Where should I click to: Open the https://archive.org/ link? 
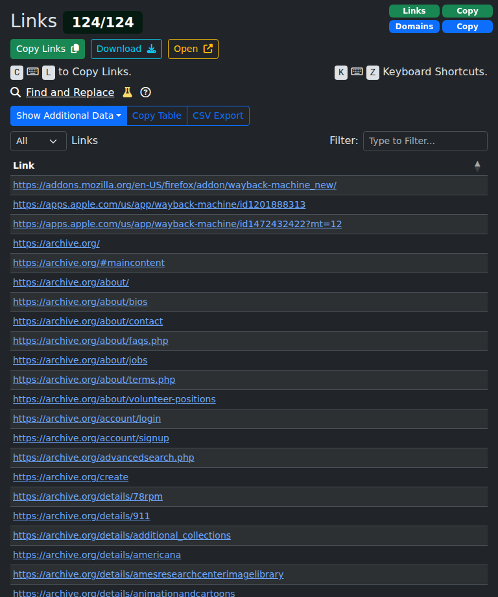click(x=56, y=243)
